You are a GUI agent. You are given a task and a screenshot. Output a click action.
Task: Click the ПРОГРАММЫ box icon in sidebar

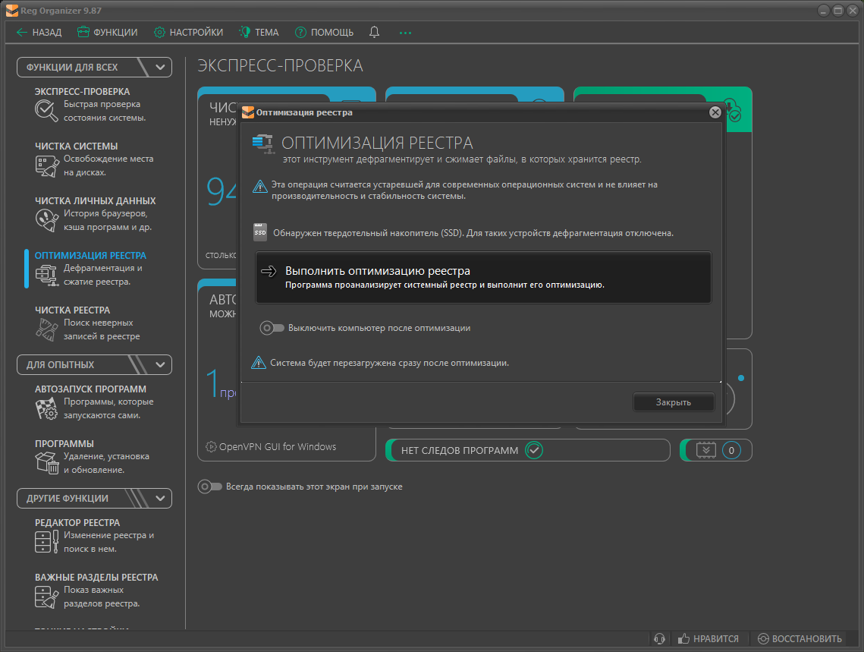(x=46, y=463)
